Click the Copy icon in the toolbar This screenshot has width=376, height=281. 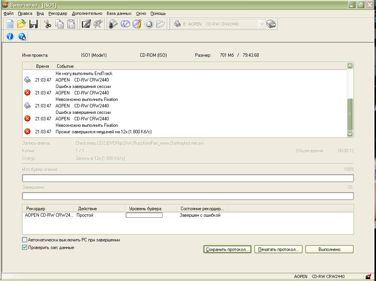click(59, 24)
